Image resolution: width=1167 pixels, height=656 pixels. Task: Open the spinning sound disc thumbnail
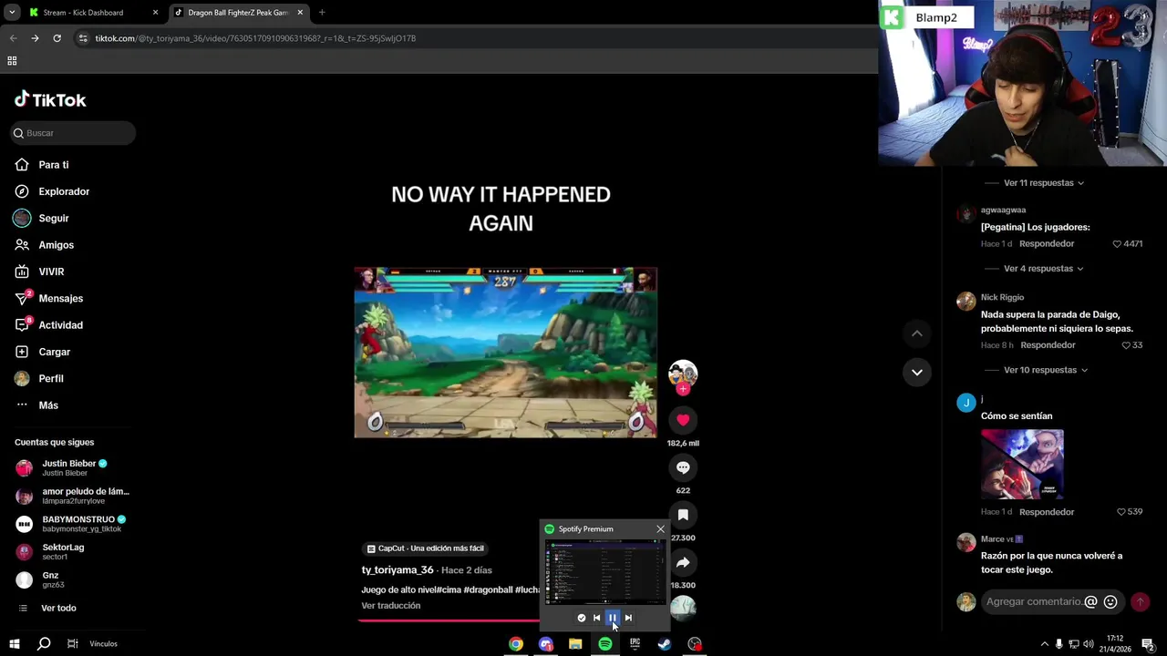point(683,608)
